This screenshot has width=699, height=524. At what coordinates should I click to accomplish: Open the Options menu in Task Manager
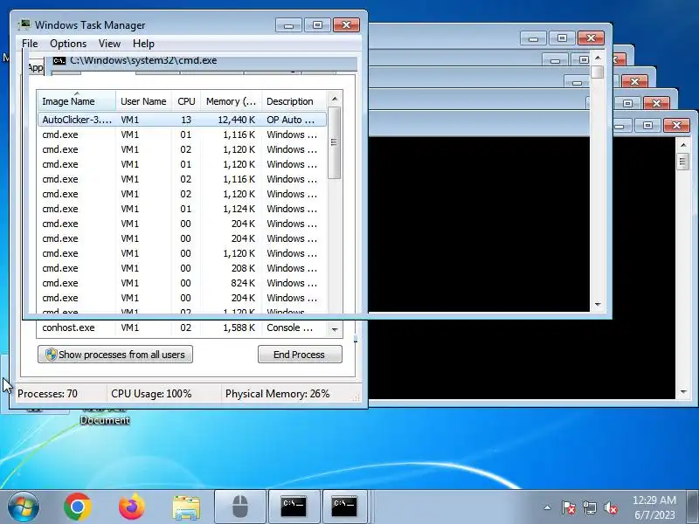click(68, 44)
